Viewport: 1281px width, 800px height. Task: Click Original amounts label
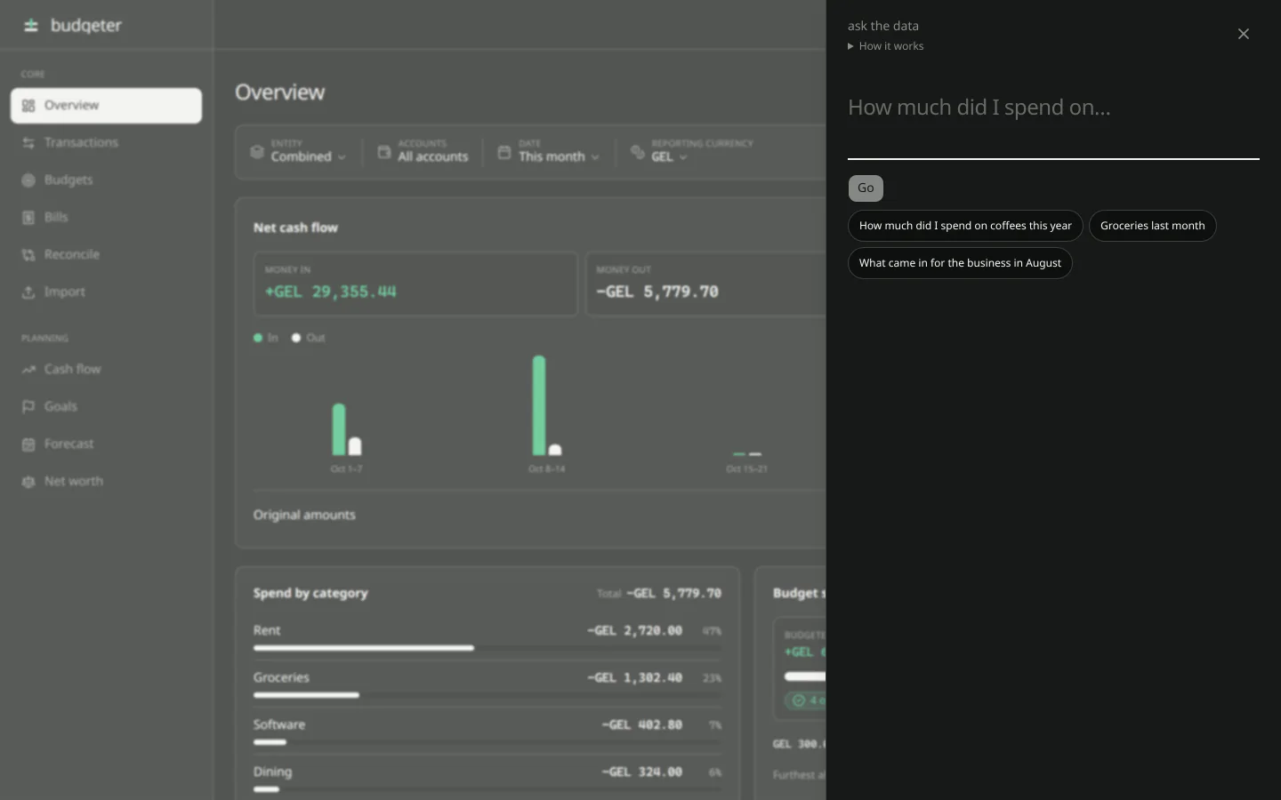[304, 516]
